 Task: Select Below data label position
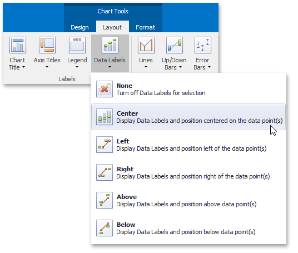click(188, 228)
